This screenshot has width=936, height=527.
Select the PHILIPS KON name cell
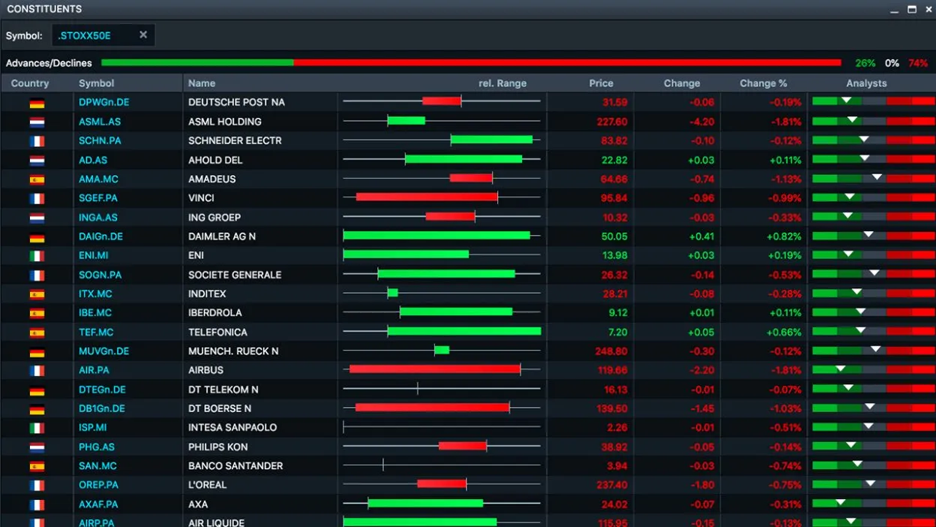[260, 447]
